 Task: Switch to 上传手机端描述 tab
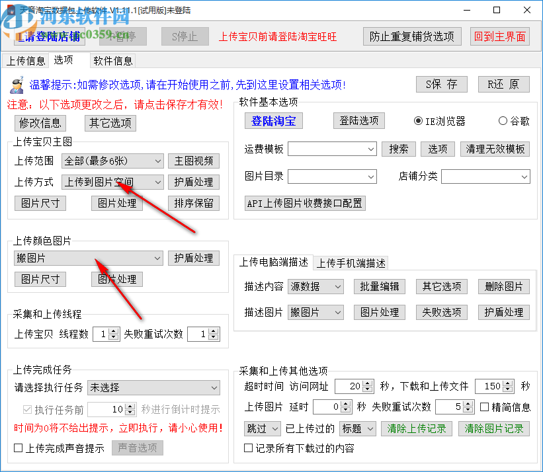click(x=350, y=262)
